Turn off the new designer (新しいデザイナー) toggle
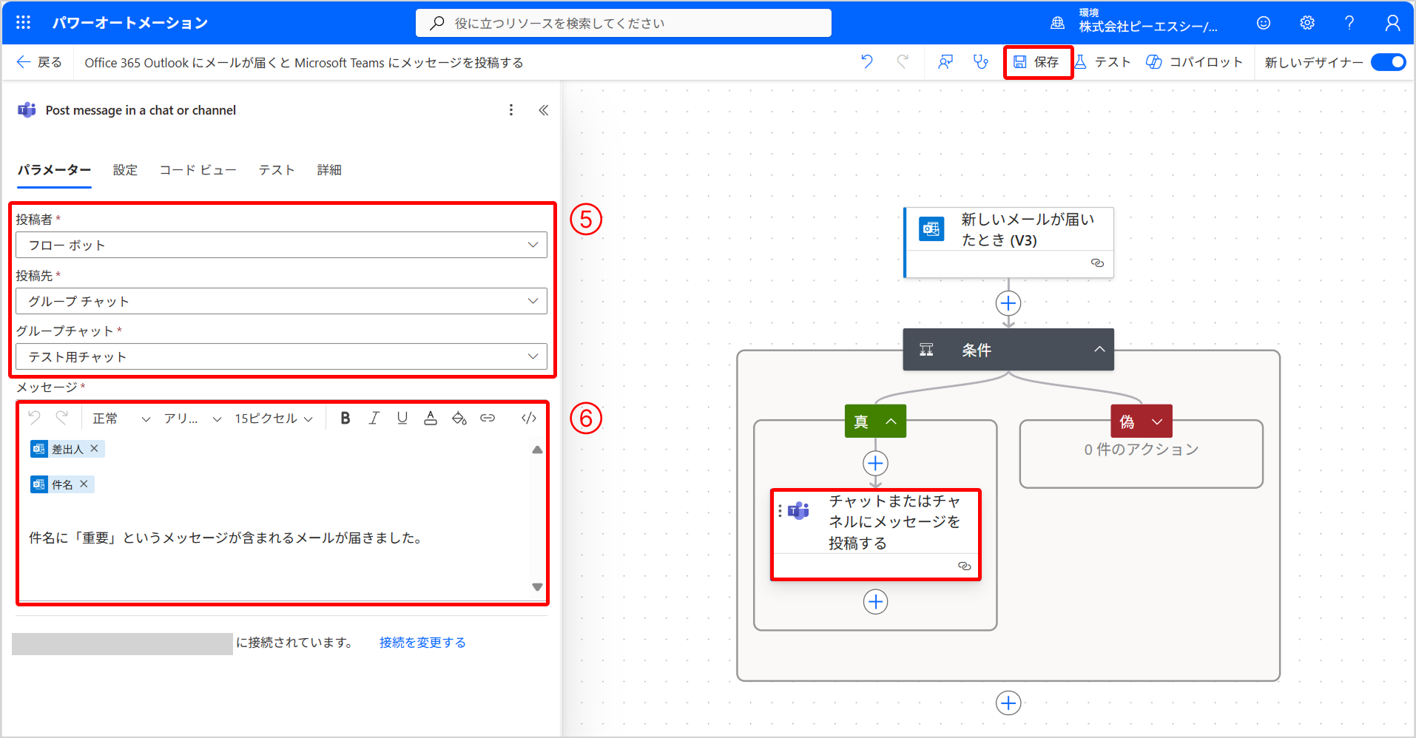 point(1388,62)
